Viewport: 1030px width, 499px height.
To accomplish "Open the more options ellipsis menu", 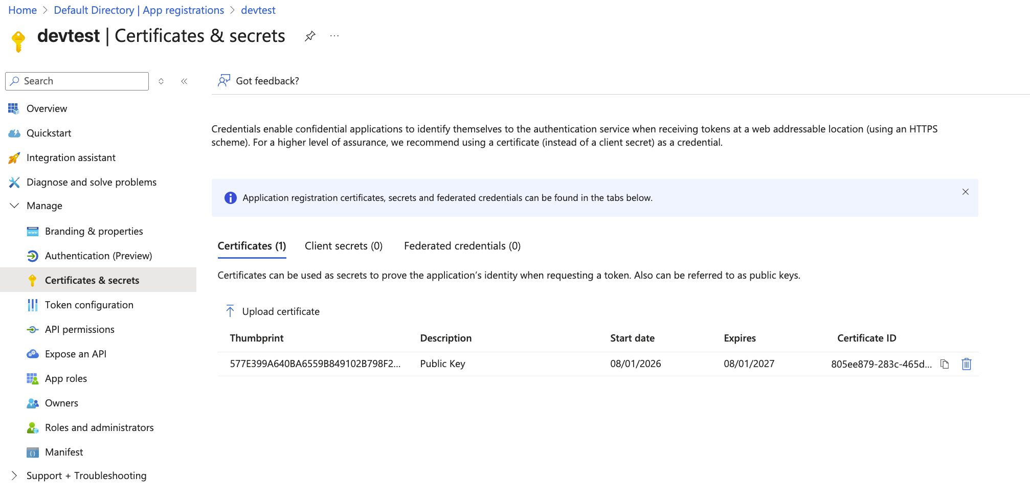I will (x=334, y=36).
